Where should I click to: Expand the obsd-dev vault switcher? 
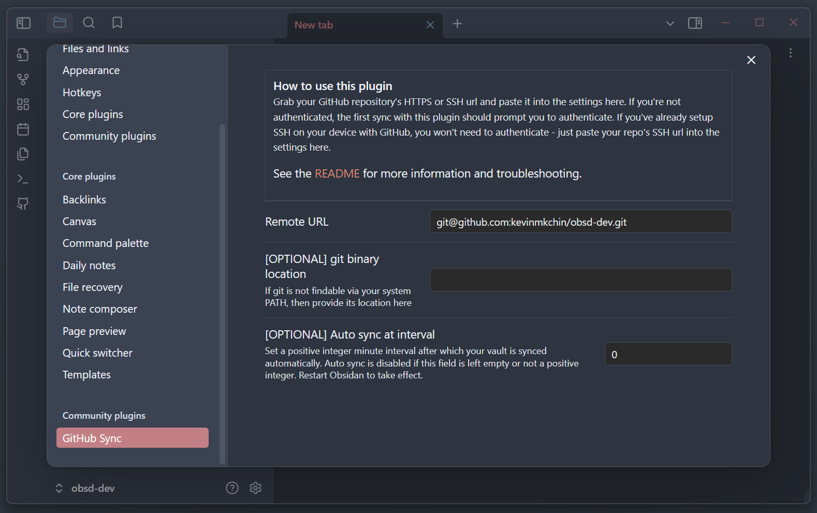[x=84, y=488]
